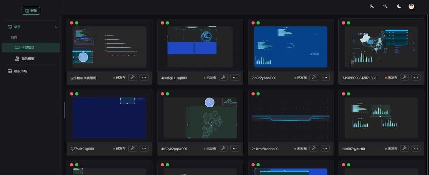The image size is (429, 175).
Task: Open the theme color wand icon
Action: click(x=385, y=6)
